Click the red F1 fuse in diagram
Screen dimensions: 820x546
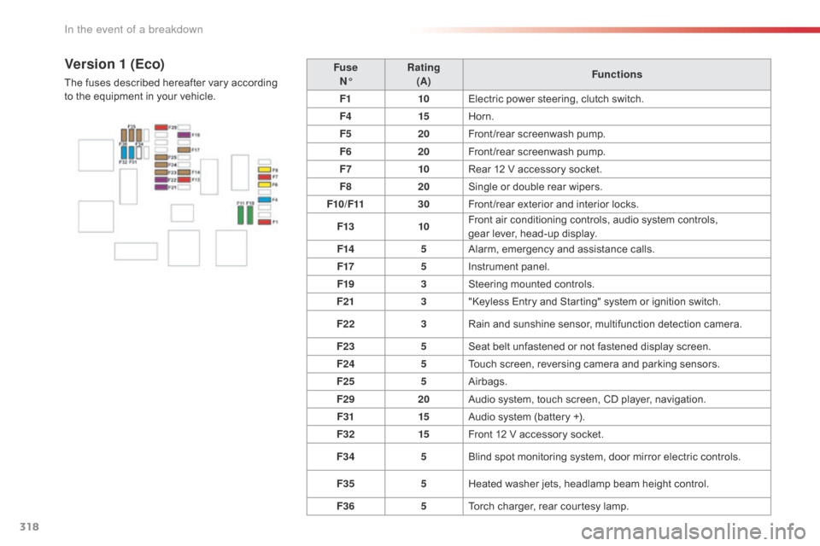(265, 222)
